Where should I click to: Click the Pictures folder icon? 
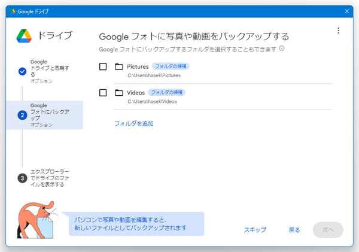(x=119, y=66)
